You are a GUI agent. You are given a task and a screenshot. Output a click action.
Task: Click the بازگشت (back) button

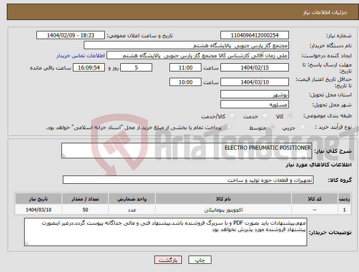(168, 260)
